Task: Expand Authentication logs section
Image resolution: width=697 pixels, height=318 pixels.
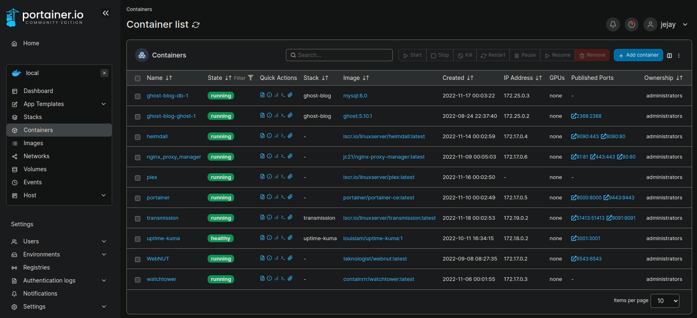Action: point(104,280)
